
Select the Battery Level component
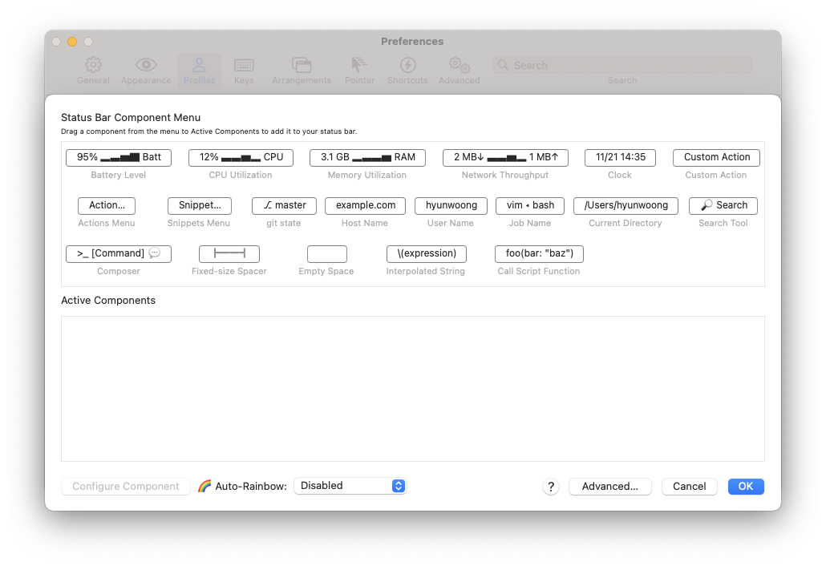coord(119,157)
